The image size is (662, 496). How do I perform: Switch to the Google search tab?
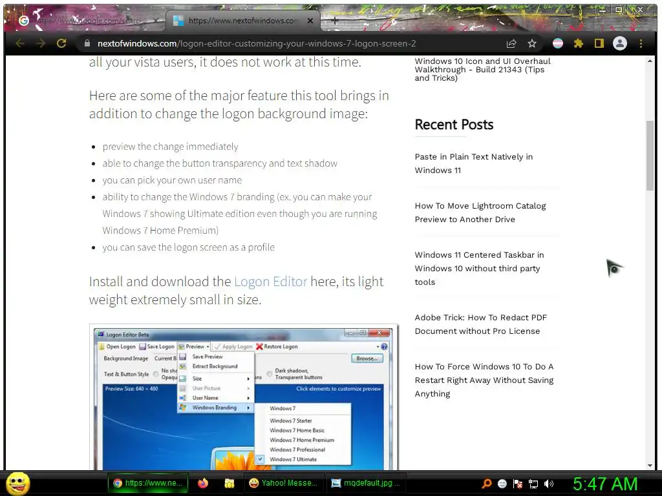pos(87,20)
